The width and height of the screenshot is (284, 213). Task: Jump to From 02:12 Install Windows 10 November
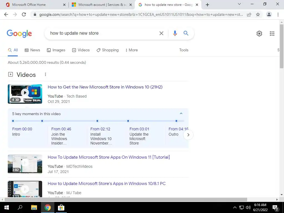[x=101, y=136]
